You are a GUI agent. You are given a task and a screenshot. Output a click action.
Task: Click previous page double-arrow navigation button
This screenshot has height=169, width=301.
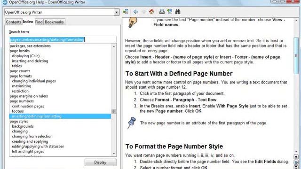coord(296,157)
